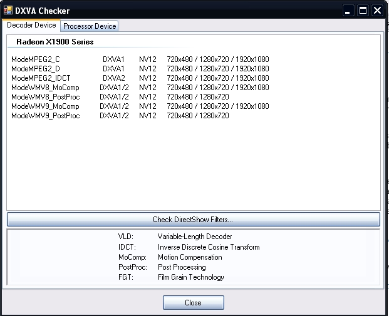Click the DXVA Checker window title text

(x=42, y=11)
